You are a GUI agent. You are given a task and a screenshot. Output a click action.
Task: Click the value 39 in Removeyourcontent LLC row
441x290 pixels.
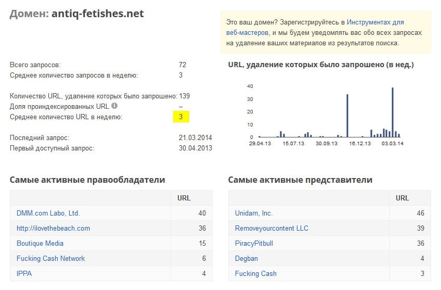(421, 229)
